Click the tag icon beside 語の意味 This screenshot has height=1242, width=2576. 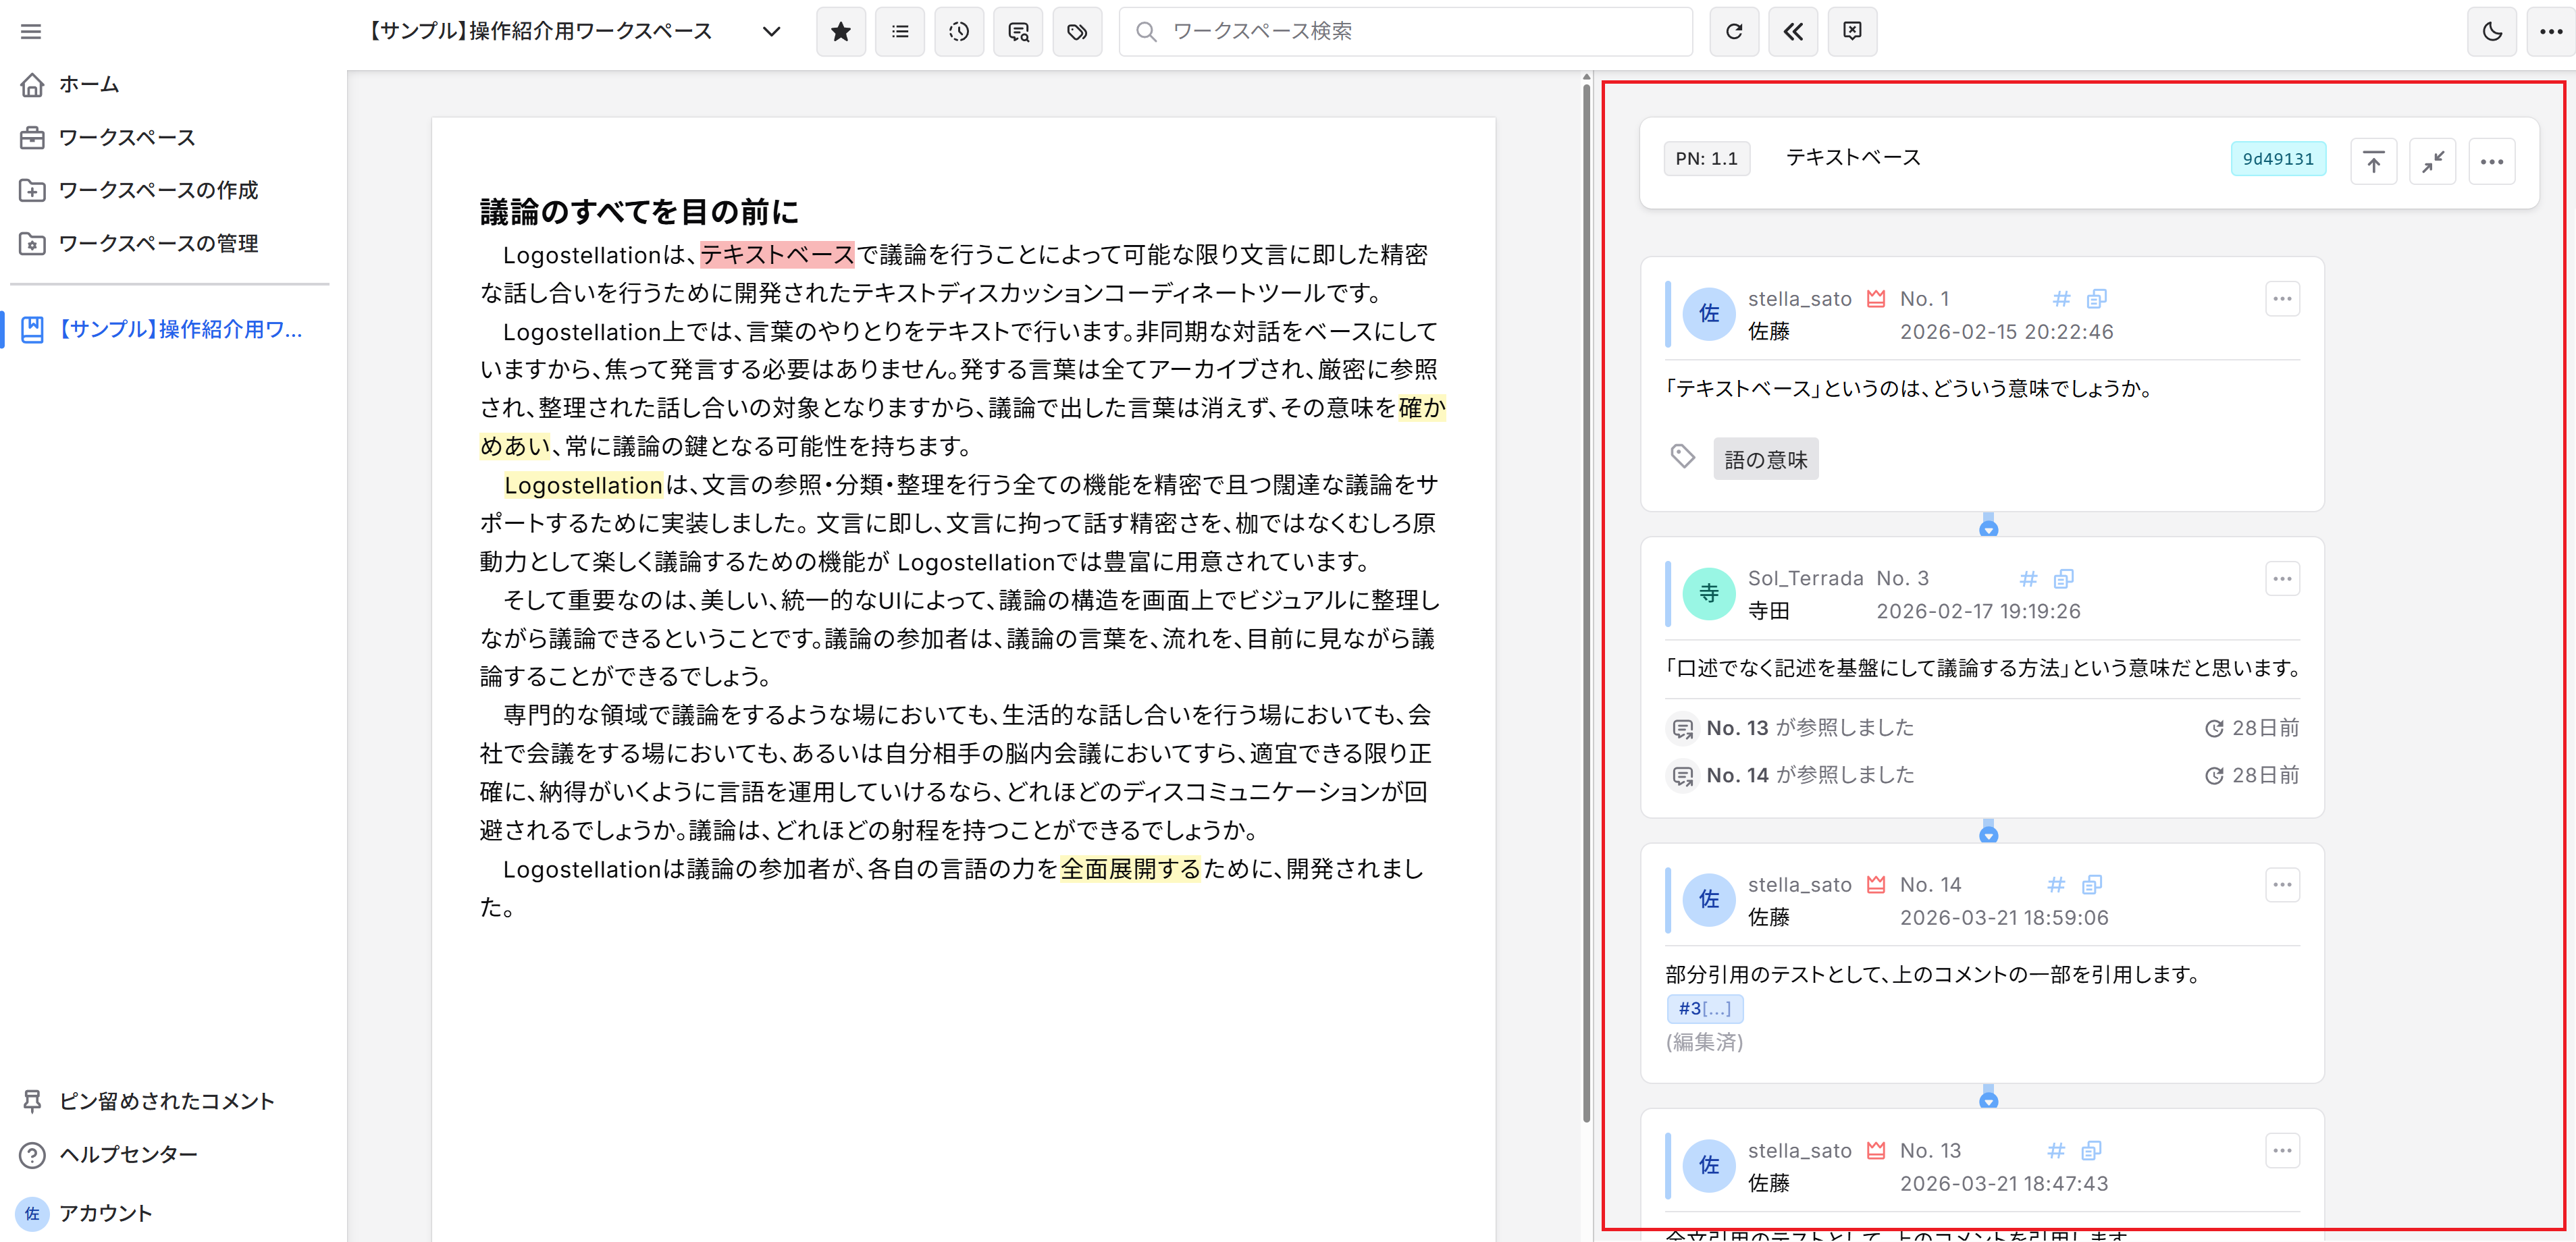click(1682, 457)
